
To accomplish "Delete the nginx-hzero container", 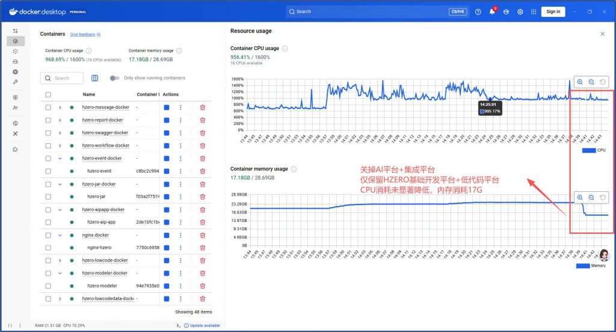I will [x=202, y=248].
